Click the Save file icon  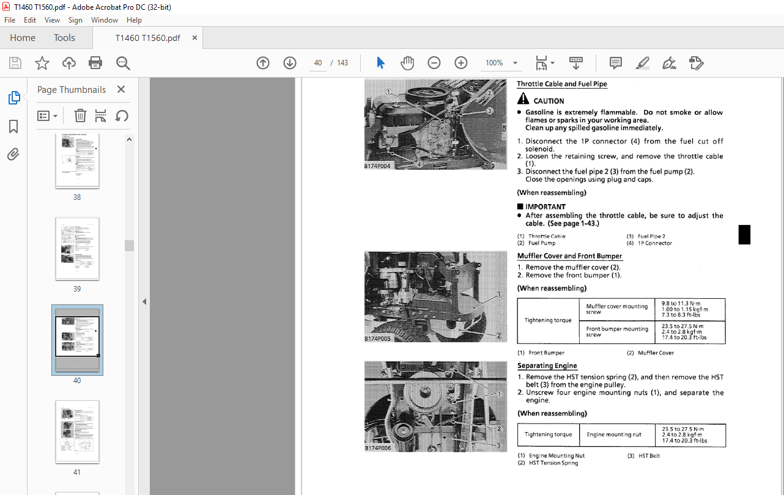click(15, 63)
